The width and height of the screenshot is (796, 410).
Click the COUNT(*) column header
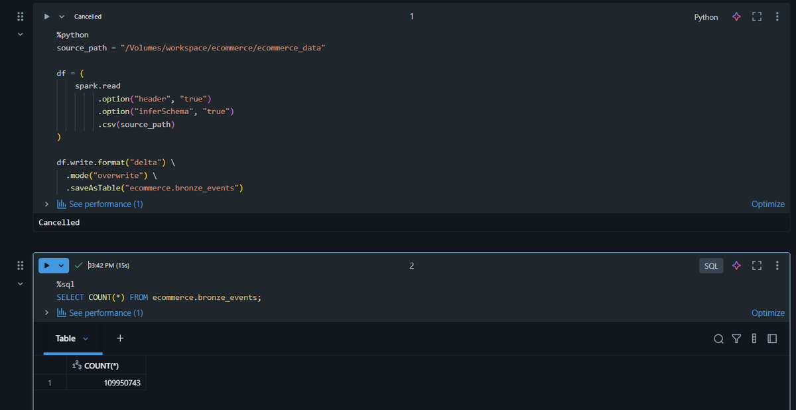[106, 366]
